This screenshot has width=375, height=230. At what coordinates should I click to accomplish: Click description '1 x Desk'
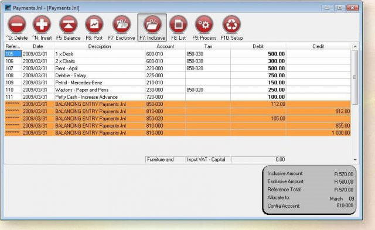pyautogui.click(x=64, y=54)
